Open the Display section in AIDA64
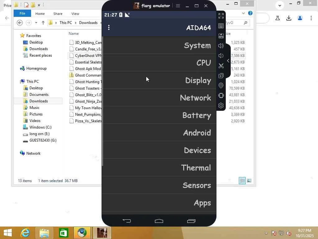This screenshot has height=239, width=318. click(159, 80)
